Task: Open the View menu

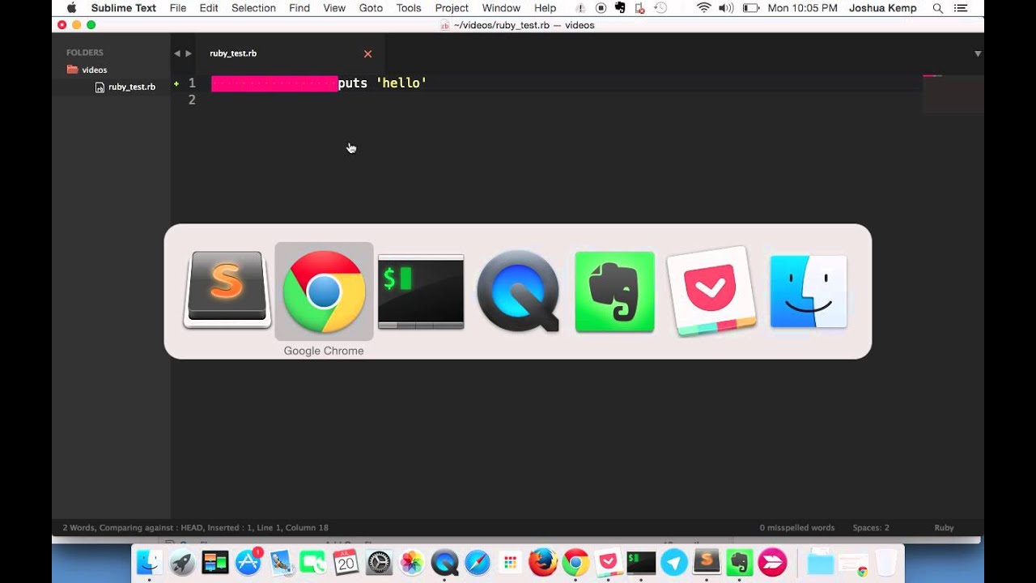Action: pyautogui.click(x=334, y=8)
